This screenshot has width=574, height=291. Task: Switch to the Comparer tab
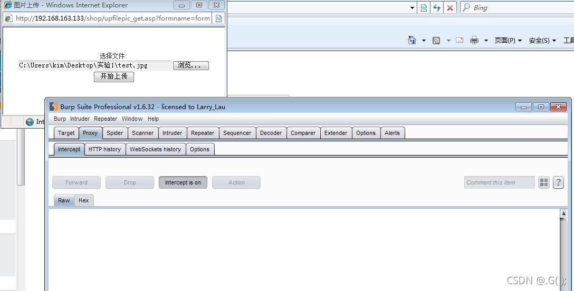(303, 133)
